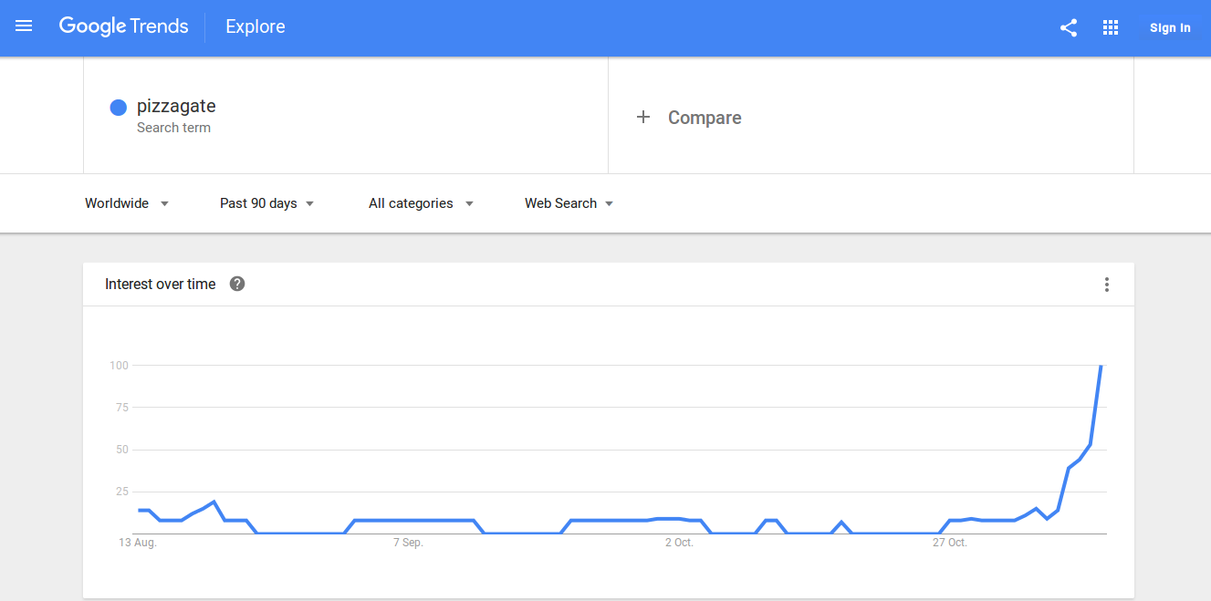Click the 27 Oct. axis date label

pyautogui.click(x=949, y=543)
